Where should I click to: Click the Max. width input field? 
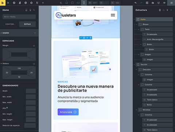(31, 103)
